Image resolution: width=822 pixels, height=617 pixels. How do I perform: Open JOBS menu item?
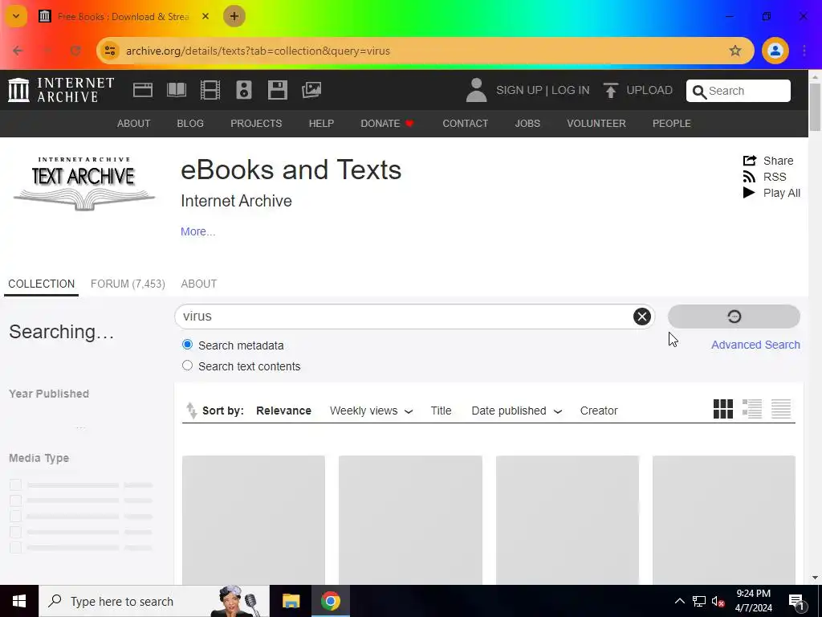click(527, 123)
